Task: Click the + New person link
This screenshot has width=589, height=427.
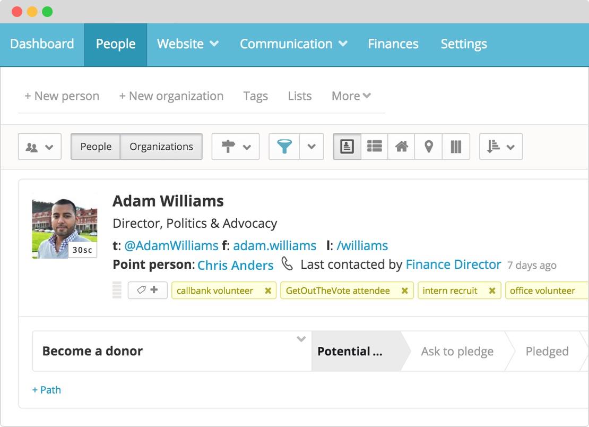Action: click(62, 96)
